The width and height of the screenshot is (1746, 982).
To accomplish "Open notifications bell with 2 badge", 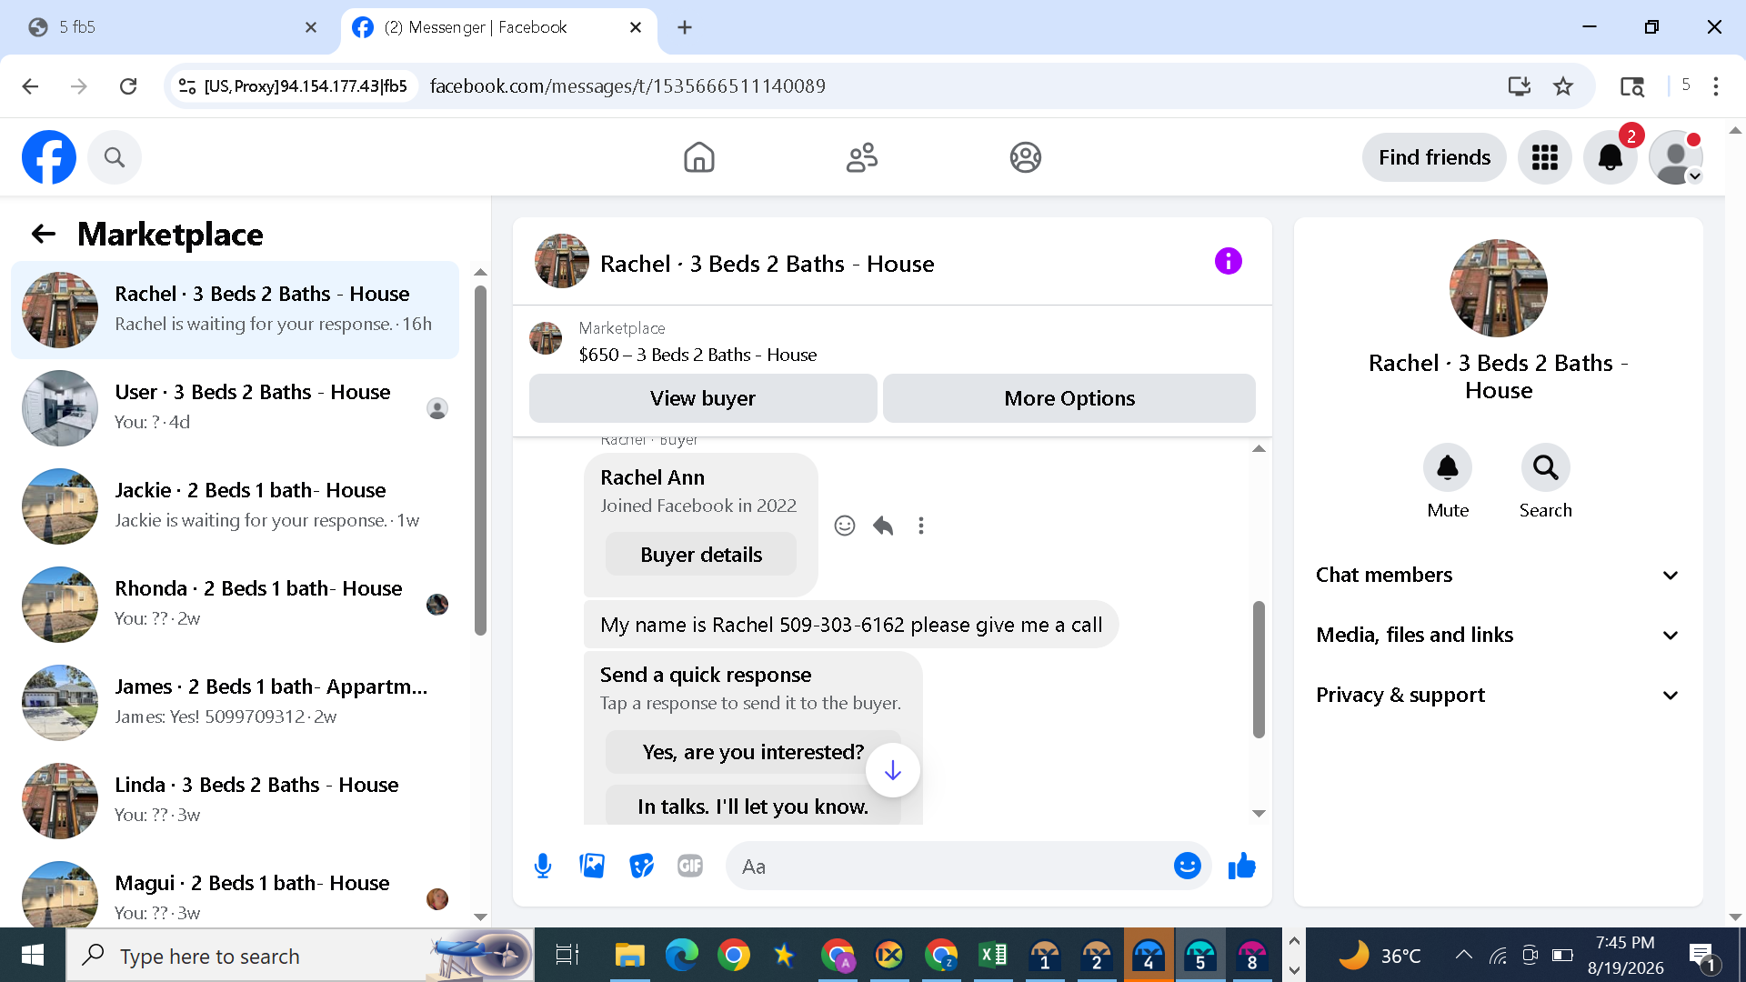I will (1611, 157).
